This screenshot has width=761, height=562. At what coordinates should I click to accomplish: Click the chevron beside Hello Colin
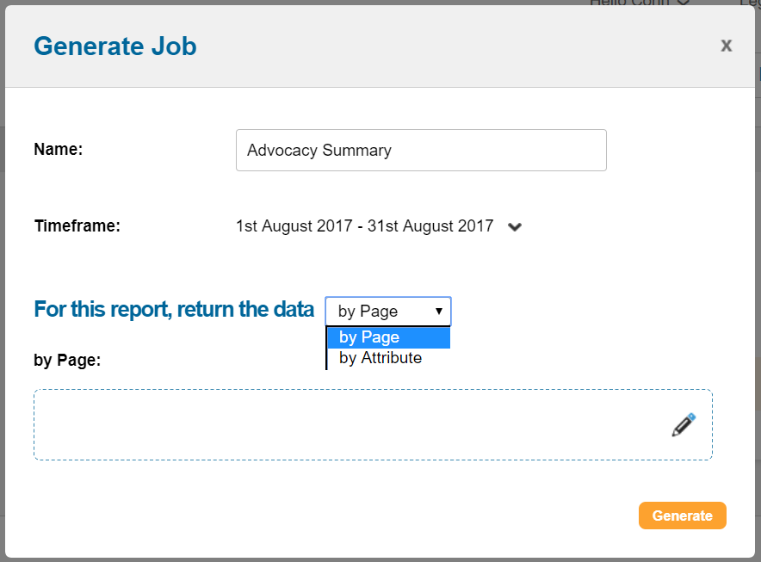(684, 3)
